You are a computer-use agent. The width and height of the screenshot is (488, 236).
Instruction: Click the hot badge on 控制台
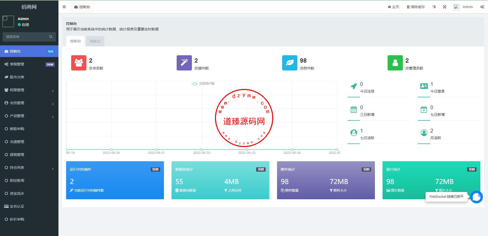click(51, 51)
